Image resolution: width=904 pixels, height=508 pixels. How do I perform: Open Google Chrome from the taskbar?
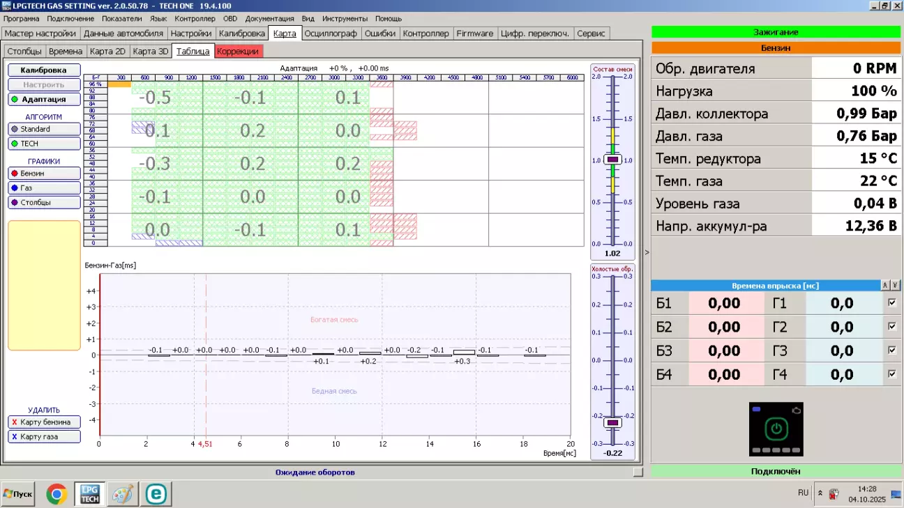tap(56, 494)
